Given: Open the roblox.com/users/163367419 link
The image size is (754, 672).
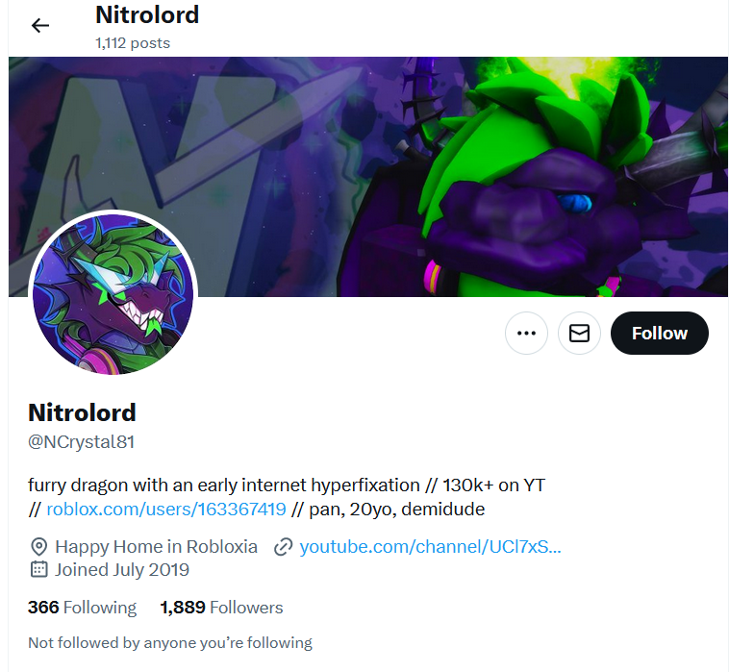Looking at the screenshot, I should coord(166,510).
